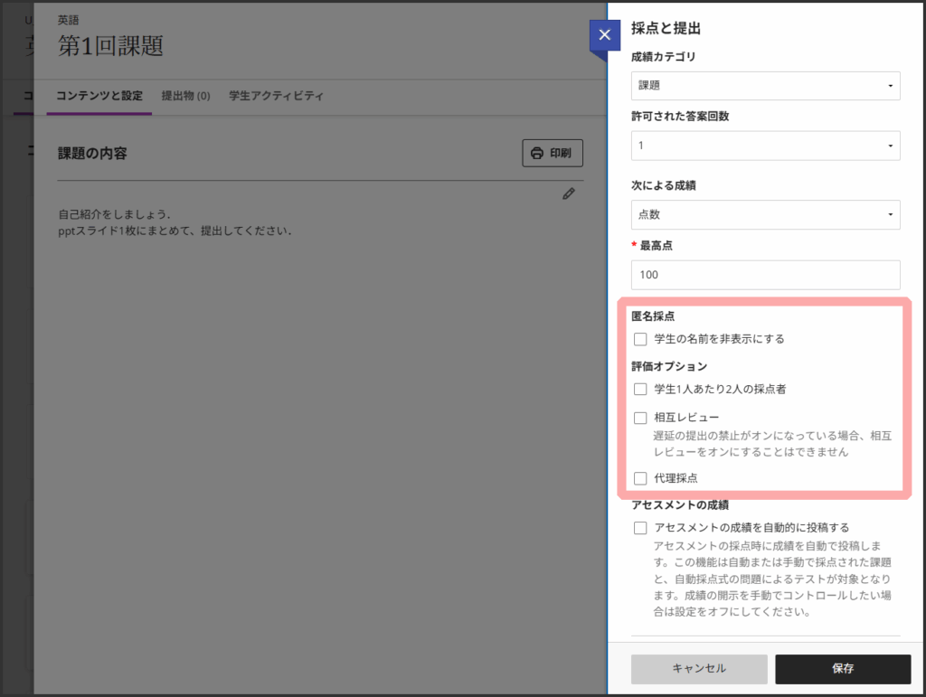Click the 第1回課題 assignment title

(110, 46)
